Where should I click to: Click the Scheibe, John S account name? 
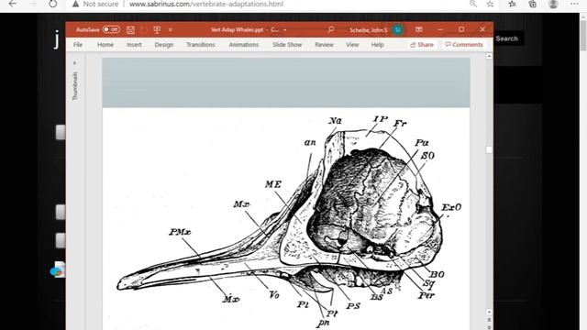tap(369, 29)
